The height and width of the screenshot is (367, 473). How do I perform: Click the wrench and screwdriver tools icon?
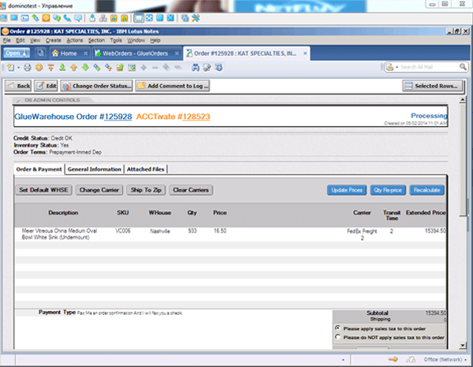(196, 18)
